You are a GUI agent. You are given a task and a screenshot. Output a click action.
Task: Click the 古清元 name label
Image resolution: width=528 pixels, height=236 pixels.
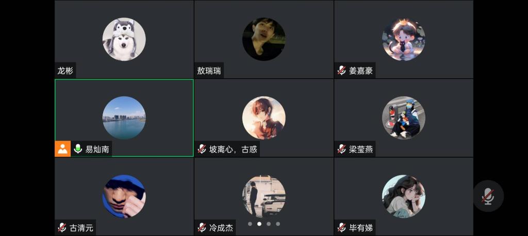pos(81,228)
